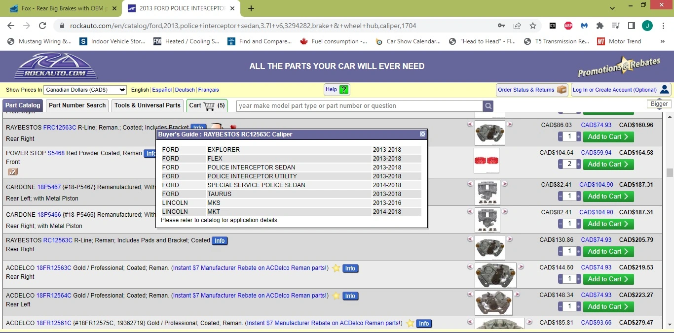Click the account person icon
The width and height of the screenshot is (674, 333).
click(x=665, y=90)
